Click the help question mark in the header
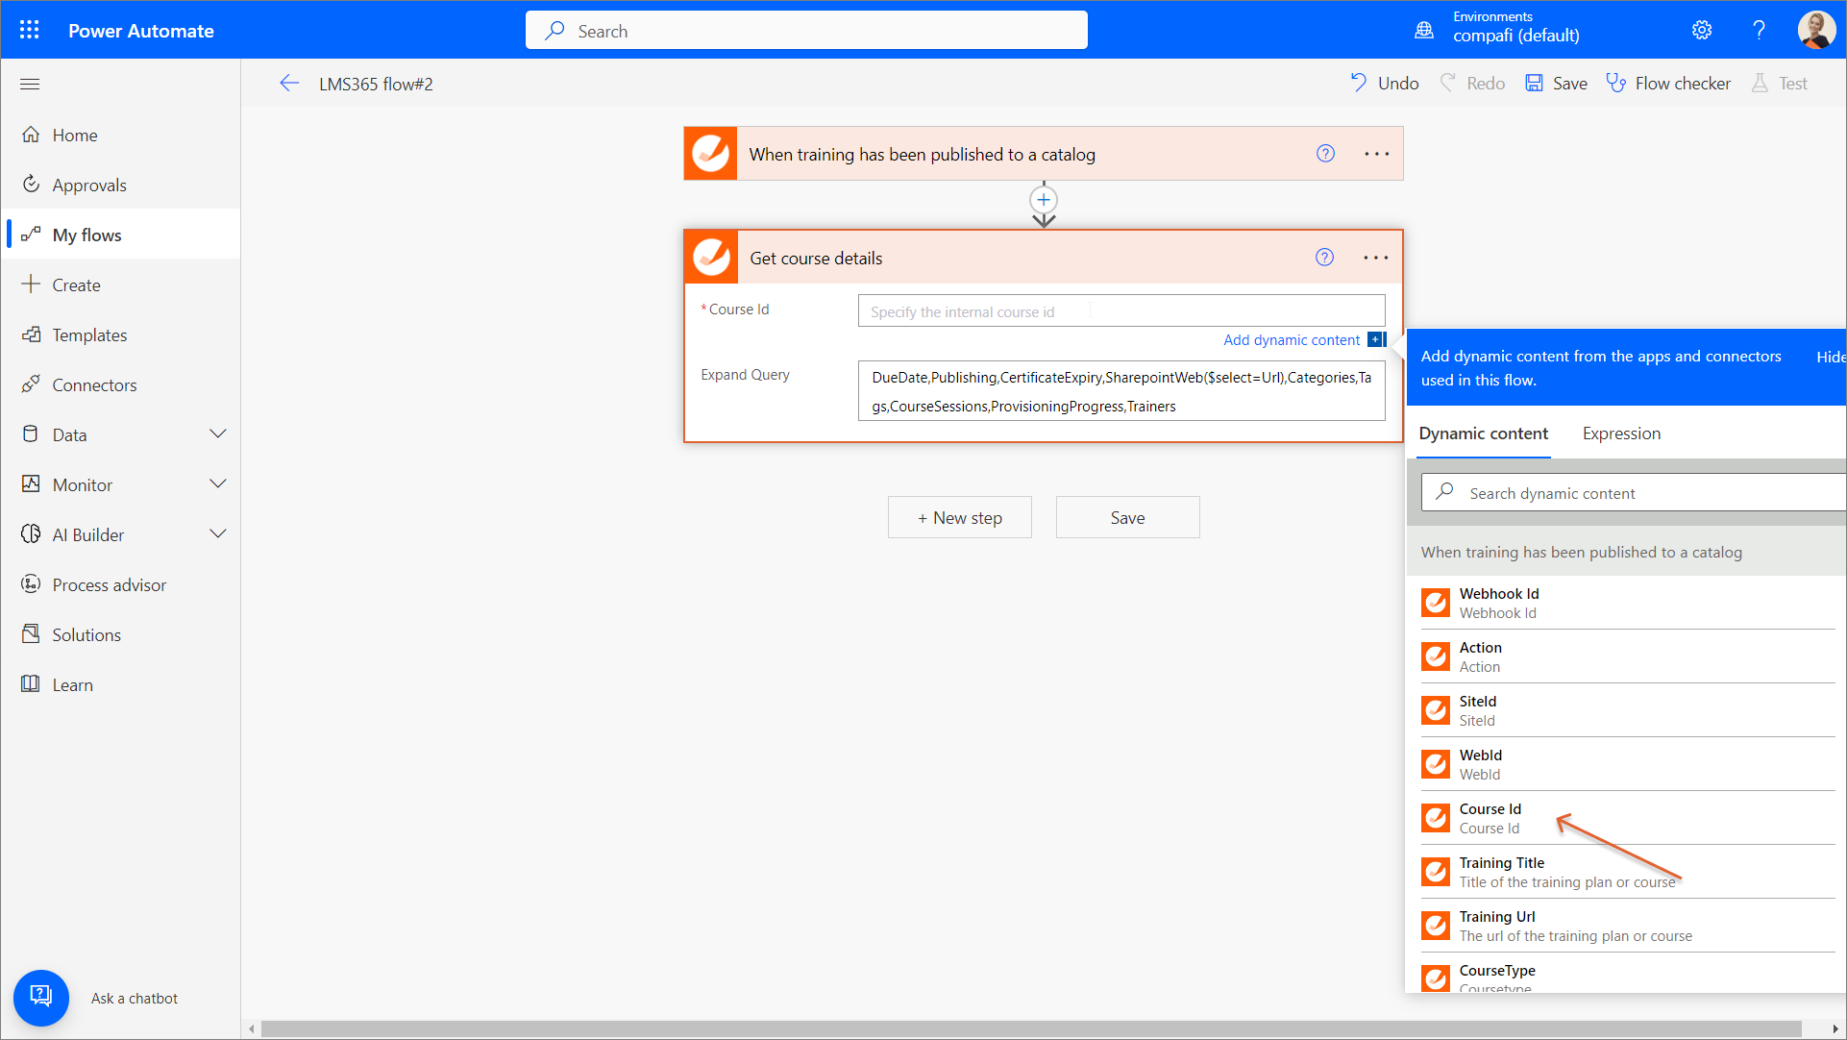This screenshot has height=1040, width=1847. pos(1759,30)
